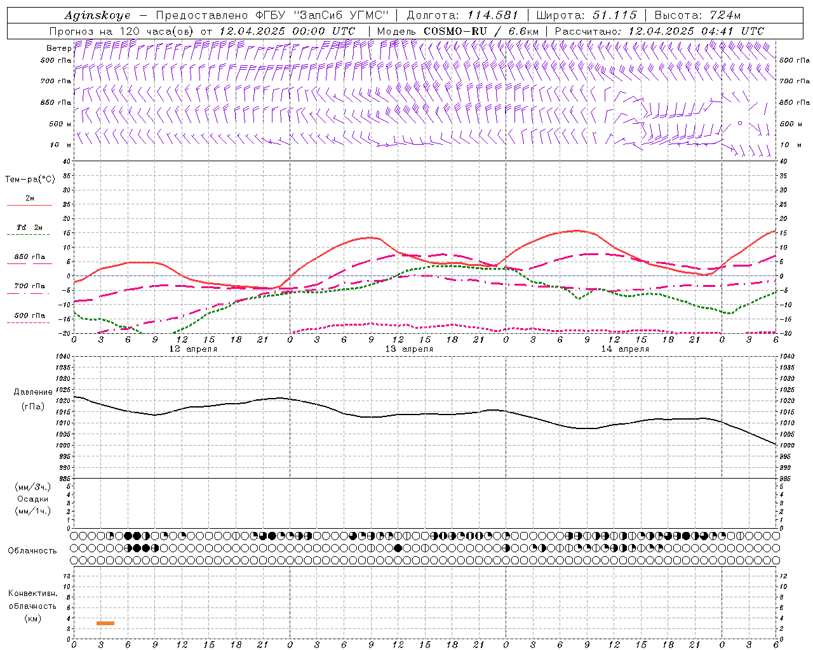The height and width of the screenshot is (650, 813).
Task: Select the "(мм/1ч.)" precipitation unit label
Action: (x=33, y=511)
